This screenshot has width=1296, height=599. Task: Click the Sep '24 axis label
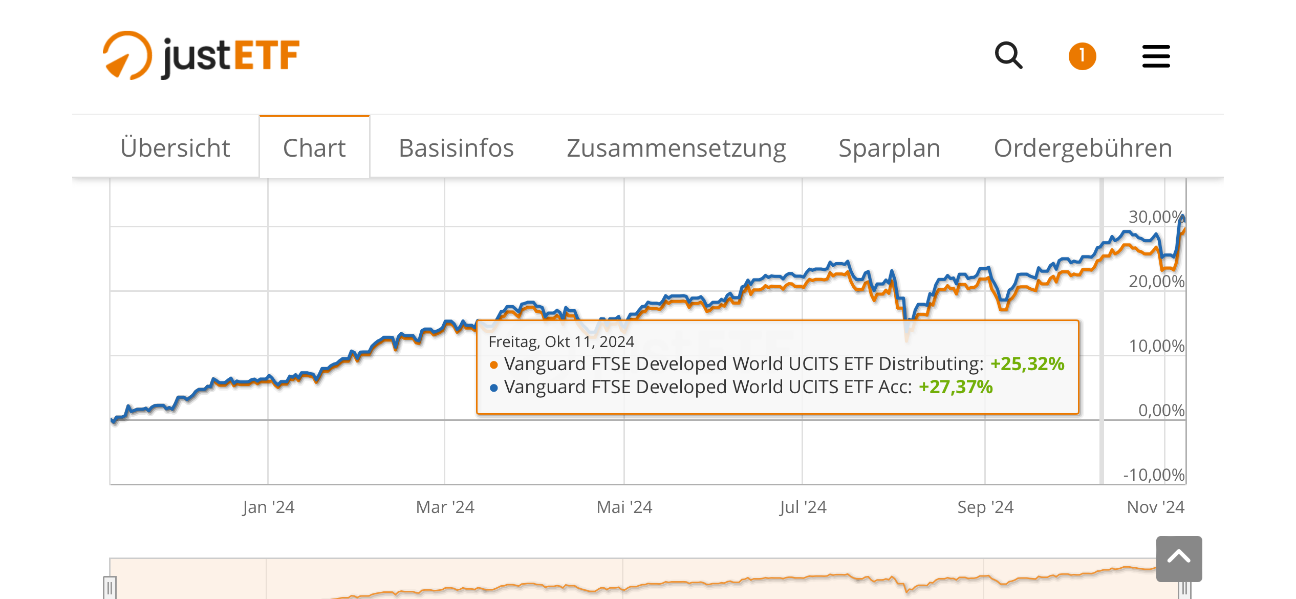point(985,507)
